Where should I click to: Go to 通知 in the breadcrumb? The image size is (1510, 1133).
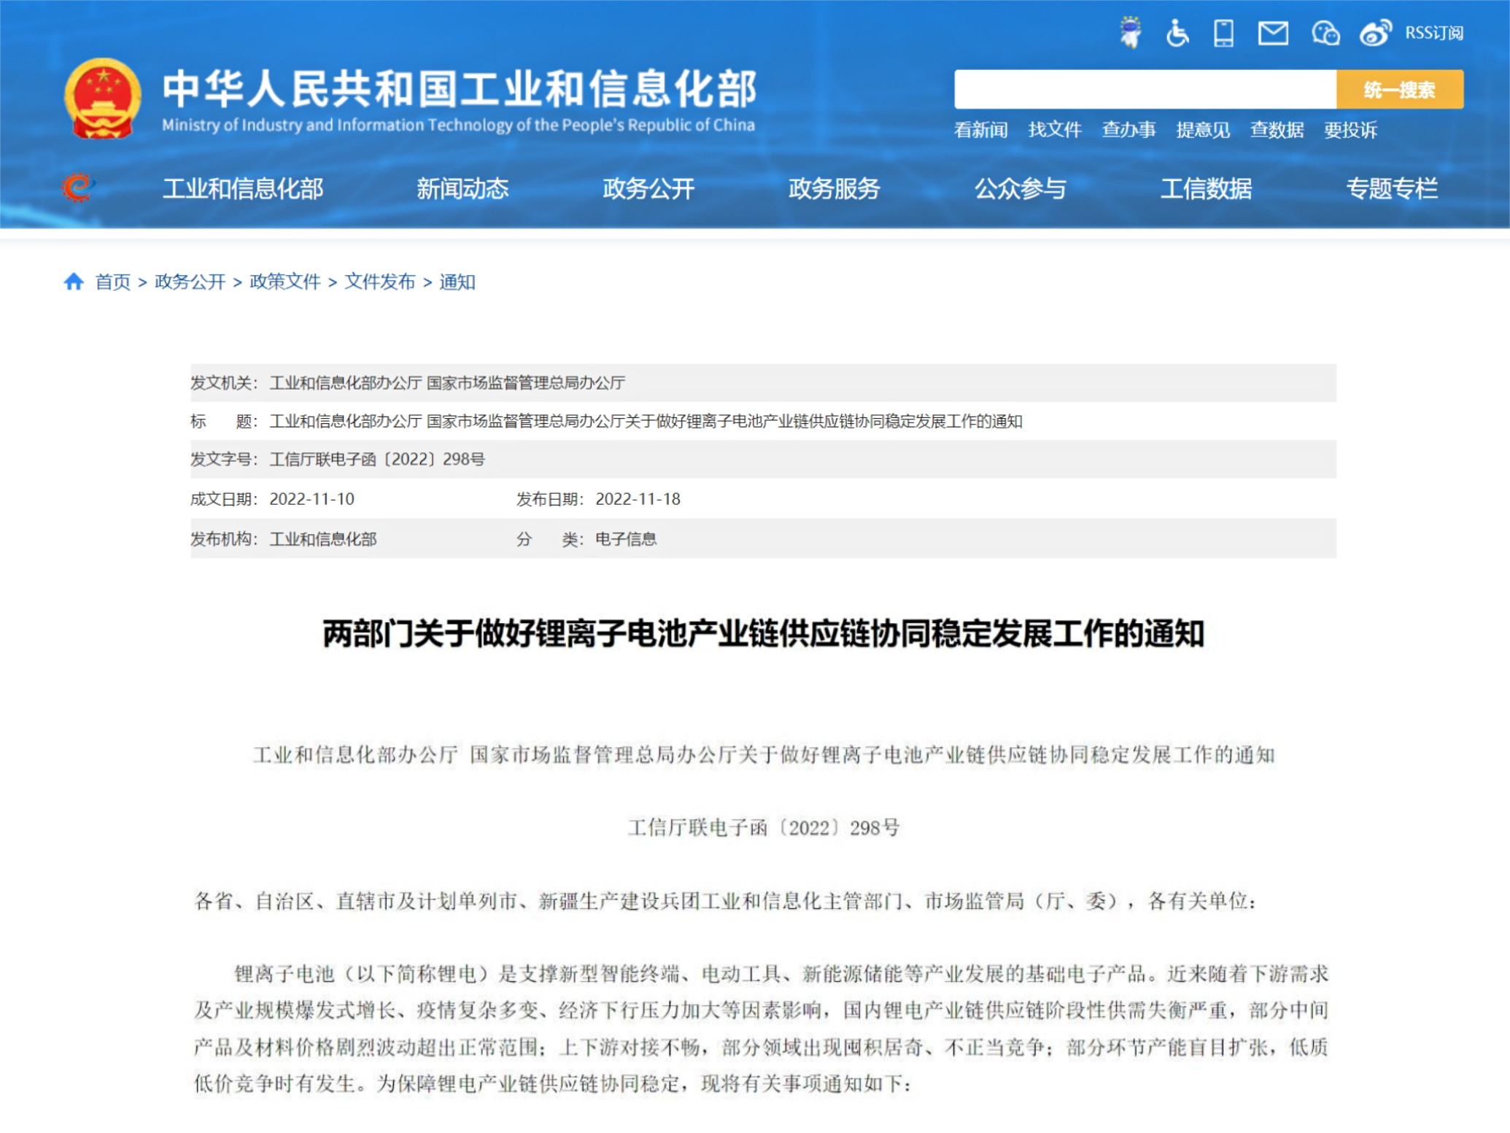(x=457, y=282)
